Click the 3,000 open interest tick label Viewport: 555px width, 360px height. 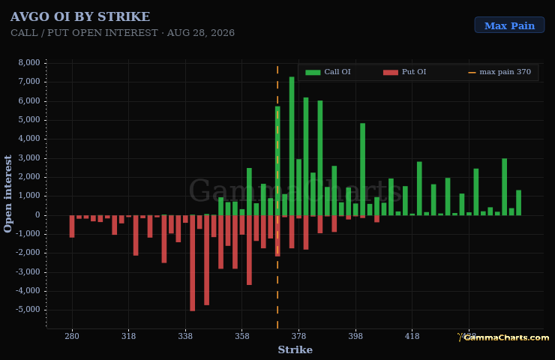pos(29,157)
